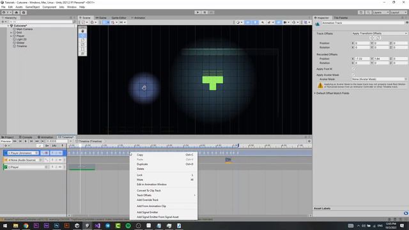The image size is (409, 230).
Task: Toggle scene audio in Scene toolbar
Action: [263, 22]
